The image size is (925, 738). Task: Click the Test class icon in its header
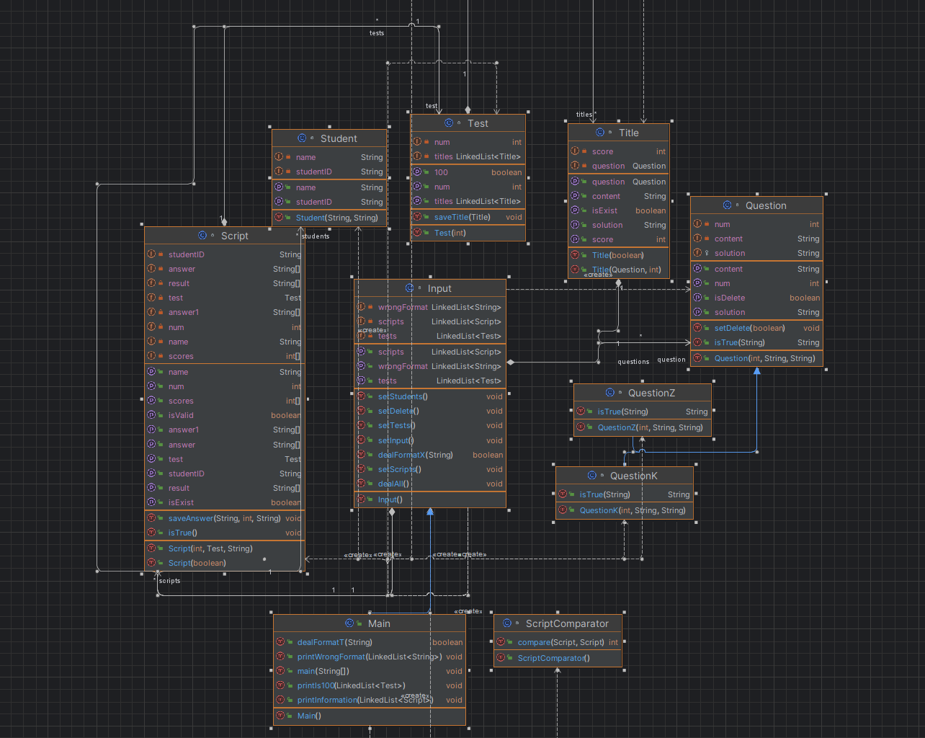[x=449, y=123]
